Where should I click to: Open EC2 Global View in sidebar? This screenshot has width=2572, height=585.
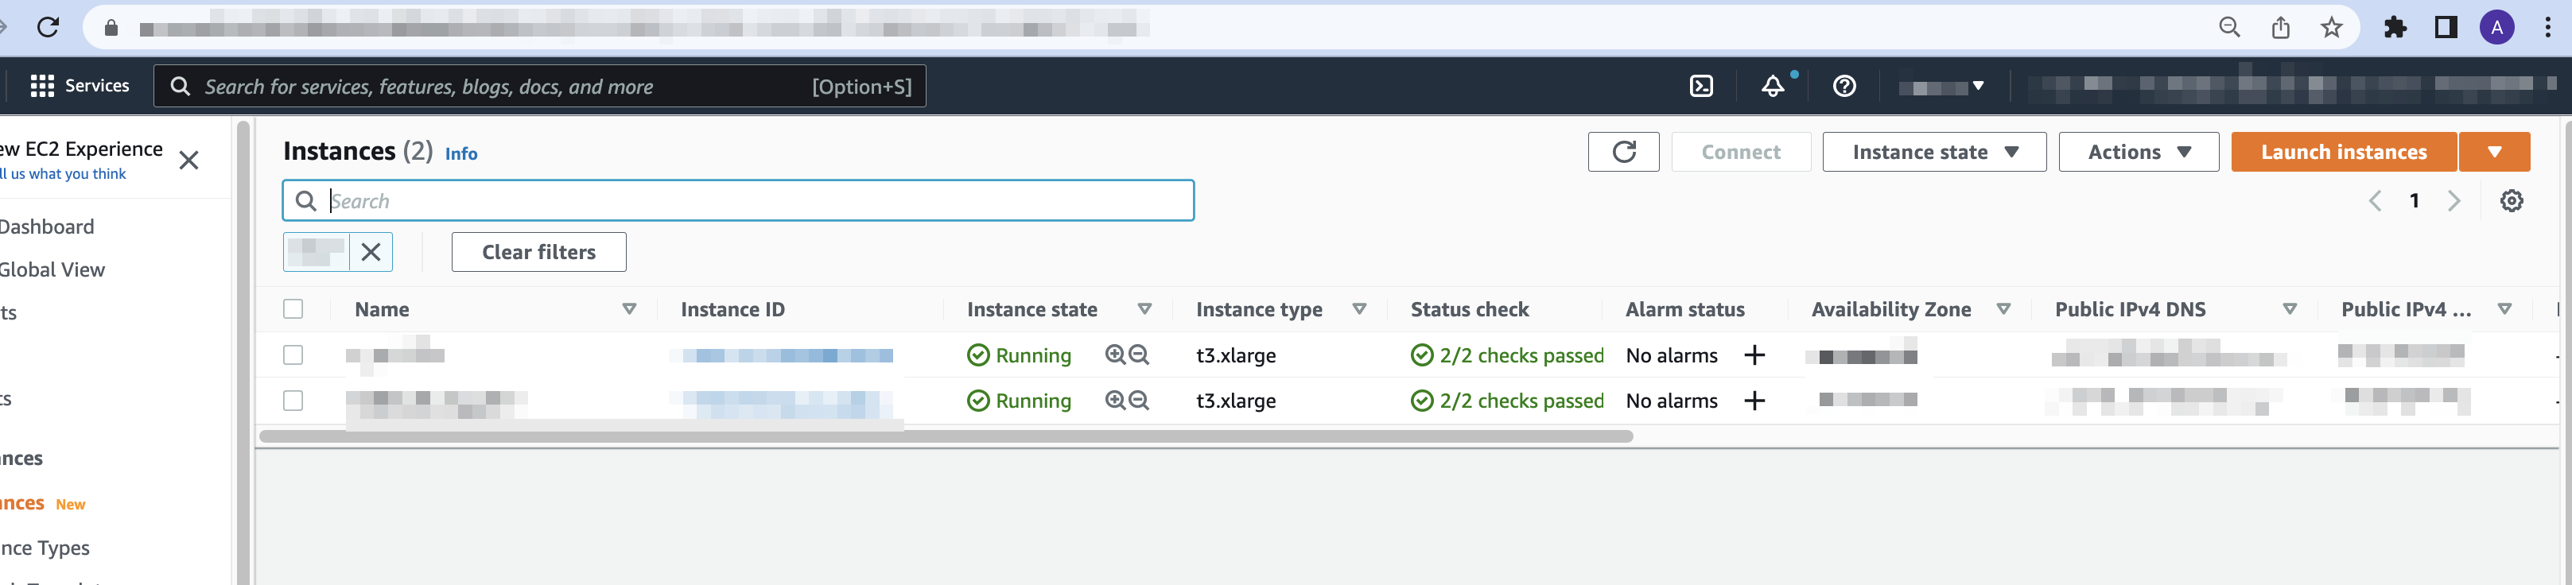coord(52,269)
